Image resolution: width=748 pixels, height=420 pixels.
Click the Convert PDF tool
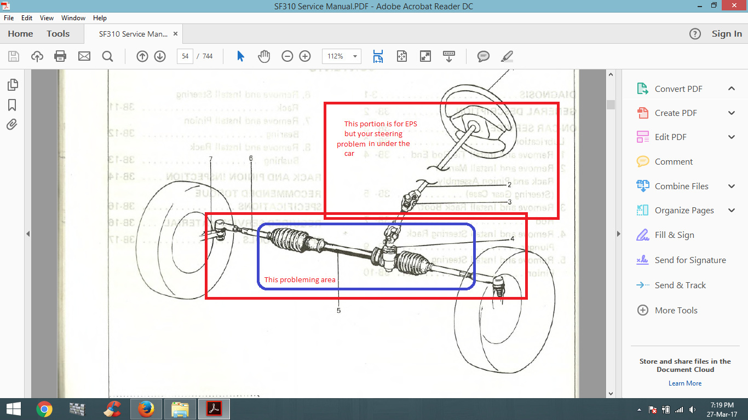pos(678,89)
